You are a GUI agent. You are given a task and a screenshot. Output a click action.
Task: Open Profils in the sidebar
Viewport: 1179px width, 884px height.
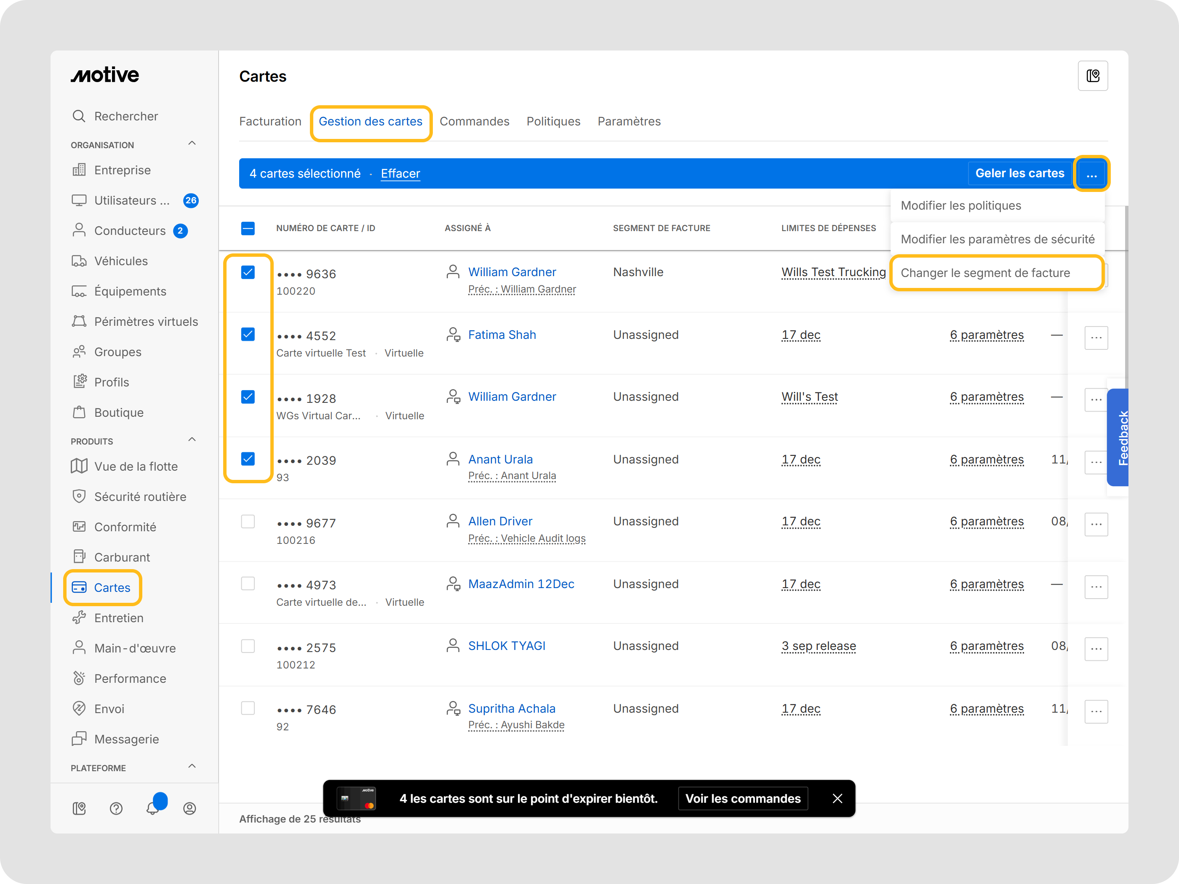[100, 383]
